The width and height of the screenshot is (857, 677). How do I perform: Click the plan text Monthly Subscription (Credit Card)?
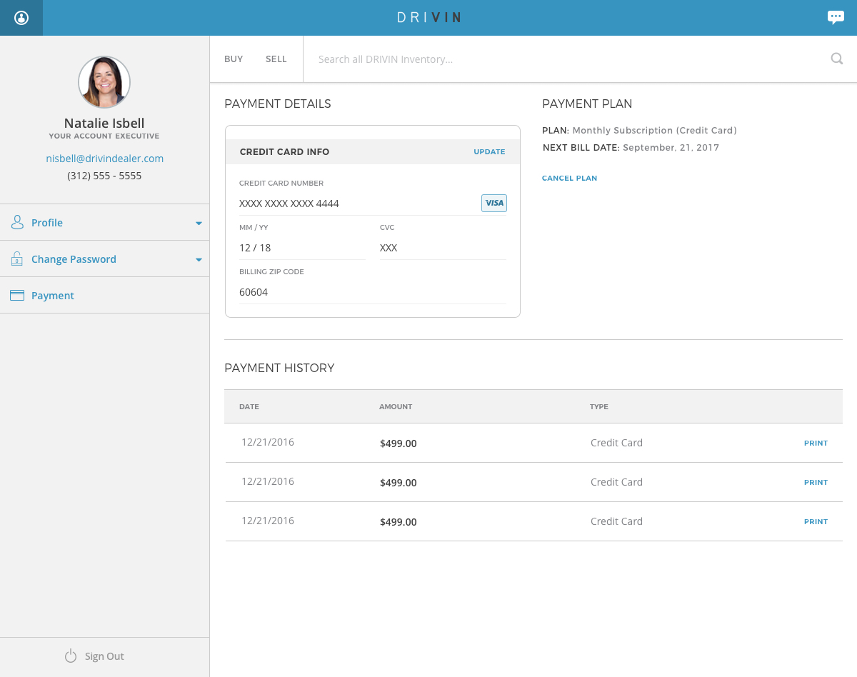(x=654, y=131)
